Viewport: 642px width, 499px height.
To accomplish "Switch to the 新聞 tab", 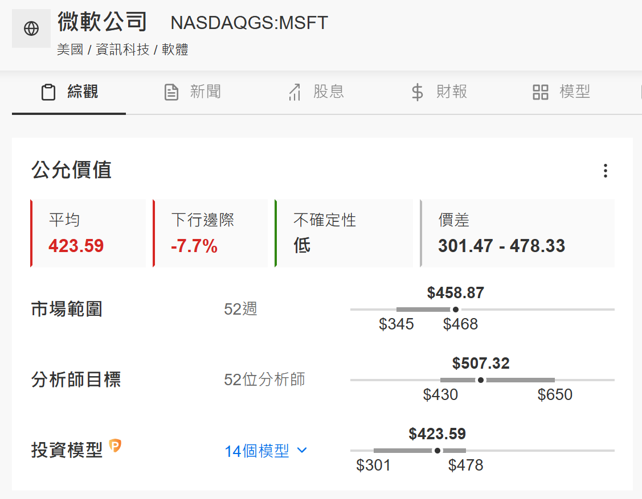I will point(193,92).
